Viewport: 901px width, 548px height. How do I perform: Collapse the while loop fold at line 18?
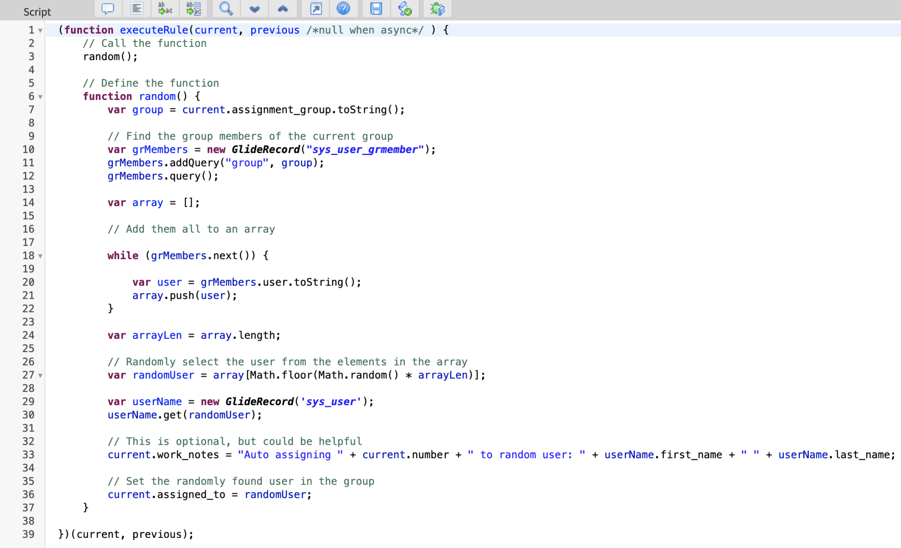coord(40,256)
